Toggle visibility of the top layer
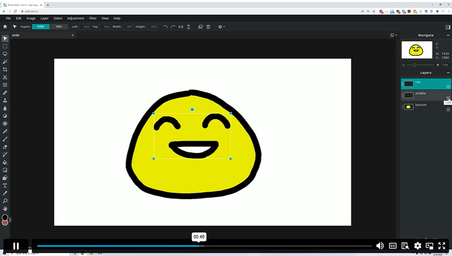The height and width of the screenshot is (256, 452). [x=448, y=87]
